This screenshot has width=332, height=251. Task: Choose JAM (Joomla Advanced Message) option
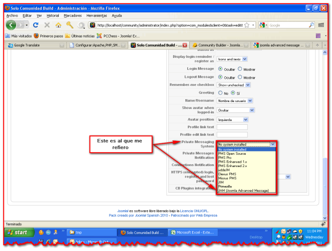247,190
